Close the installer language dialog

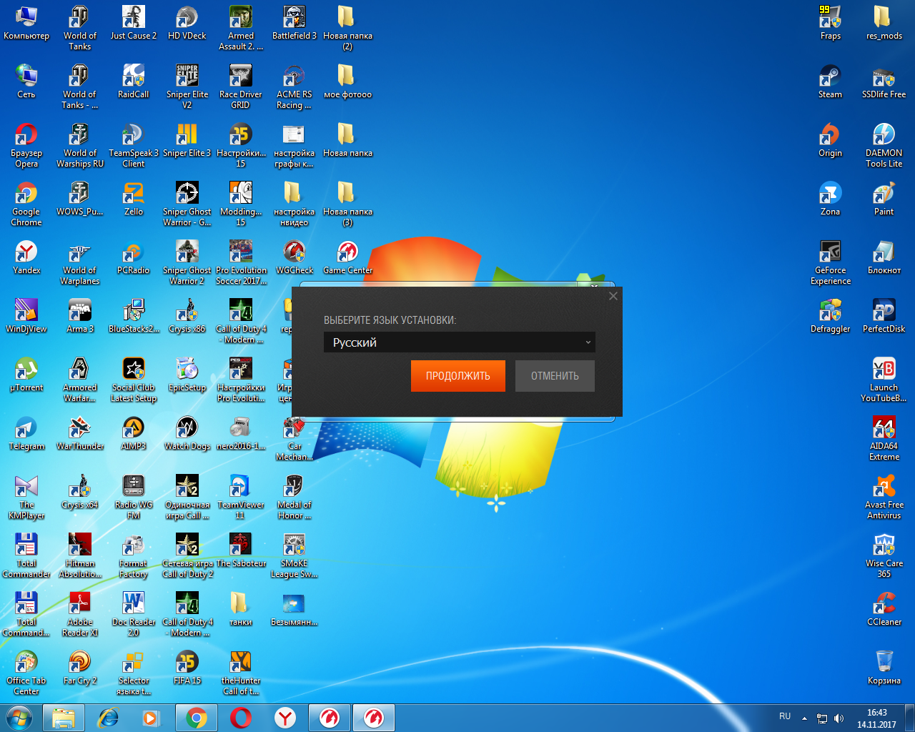(x=613, y=296)
